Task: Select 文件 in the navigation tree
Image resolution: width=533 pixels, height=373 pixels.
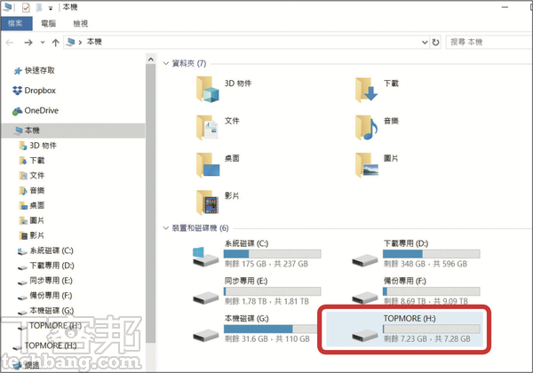Action: [32, 175]
